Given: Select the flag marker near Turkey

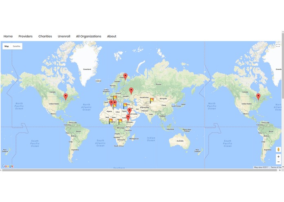Looking at the screenshot, I should pos(125,105).
